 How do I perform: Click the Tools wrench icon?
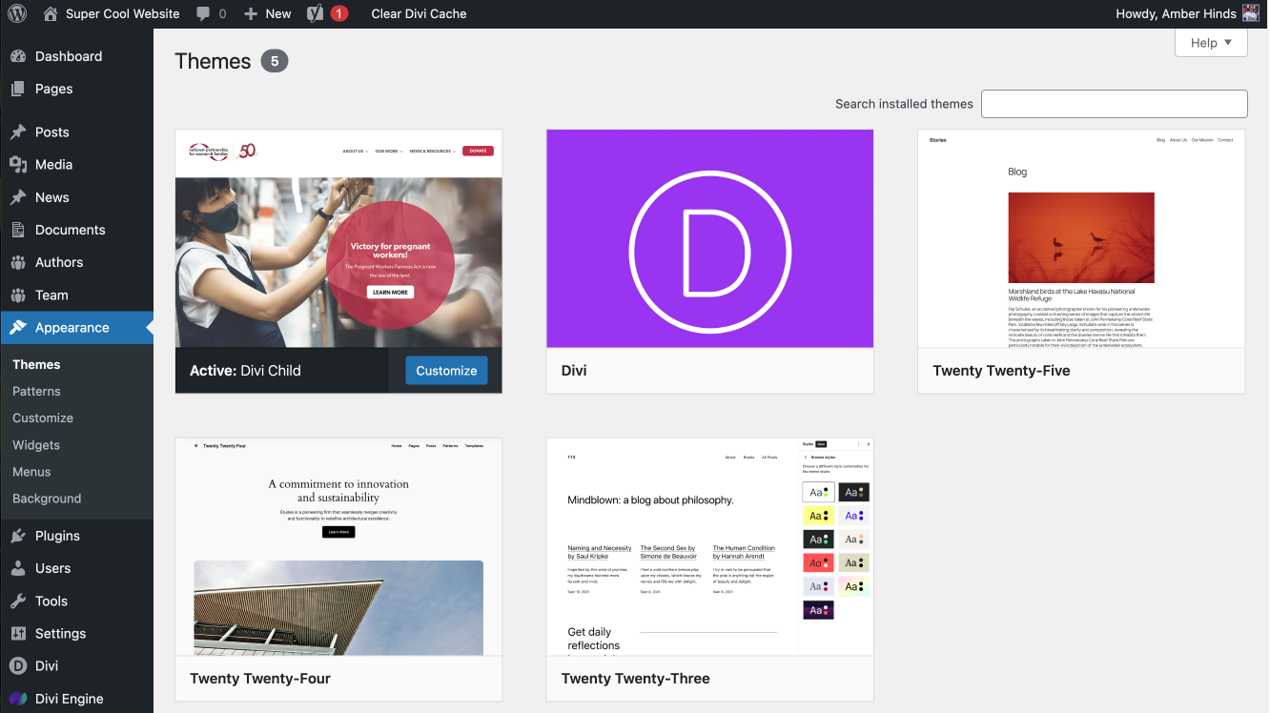click(x=18, y=601)
